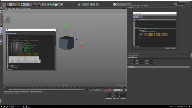Click the Play Forwards button in timeline
The height and width of the screenshot is (108, 192).
(97, 90)
